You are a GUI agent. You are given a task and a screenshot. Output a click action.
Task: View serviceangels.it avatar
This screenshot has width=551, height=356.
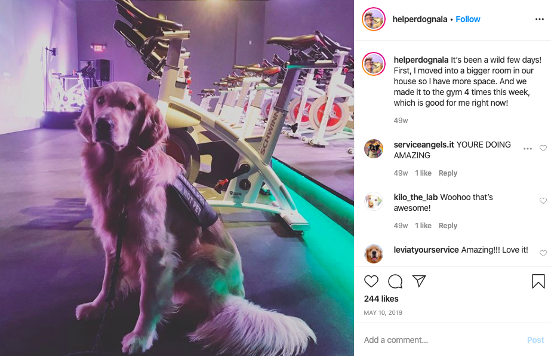(374, 149)
